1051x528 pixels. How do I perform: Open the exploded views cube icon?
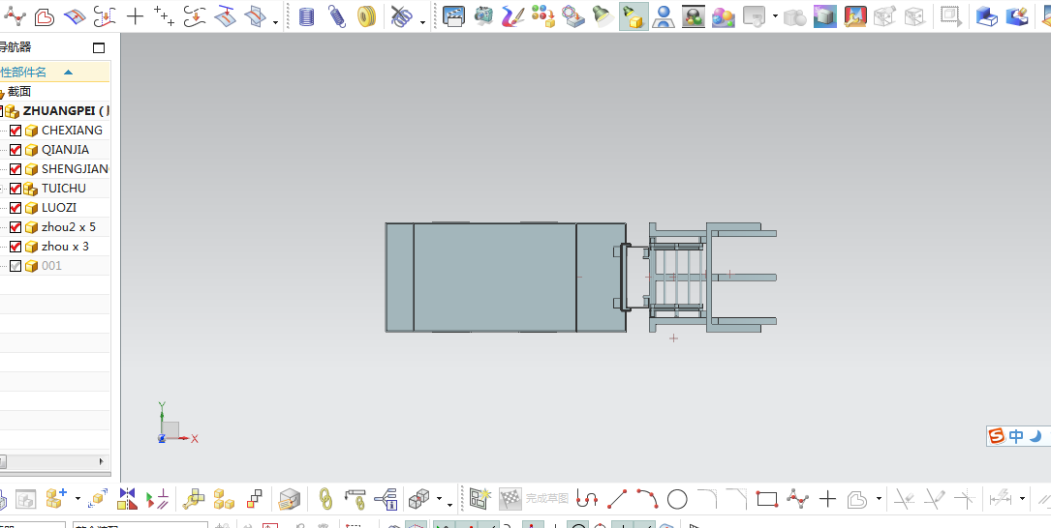tap(419, 499)
